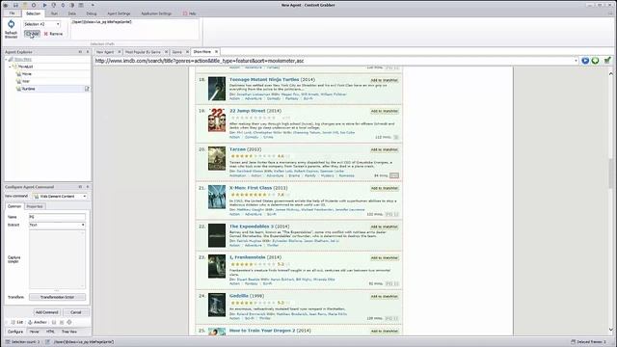Click the Tarzan movie poster thumbnail
This screenshot has width=617, height=347.
(x=217, y=158)
